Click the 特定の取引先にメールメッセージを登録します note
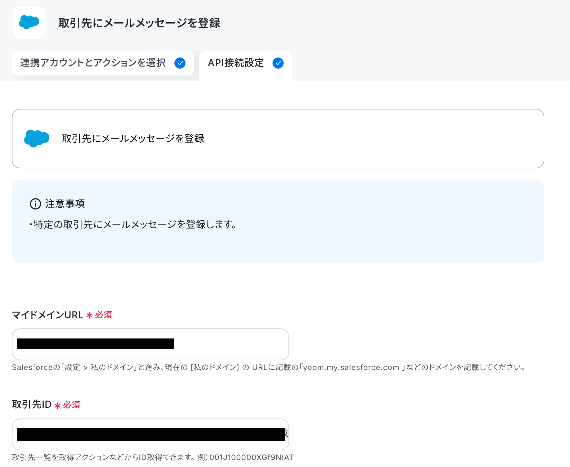The width and height of the screenshot is (570, 467). click(x=133, y=224)
